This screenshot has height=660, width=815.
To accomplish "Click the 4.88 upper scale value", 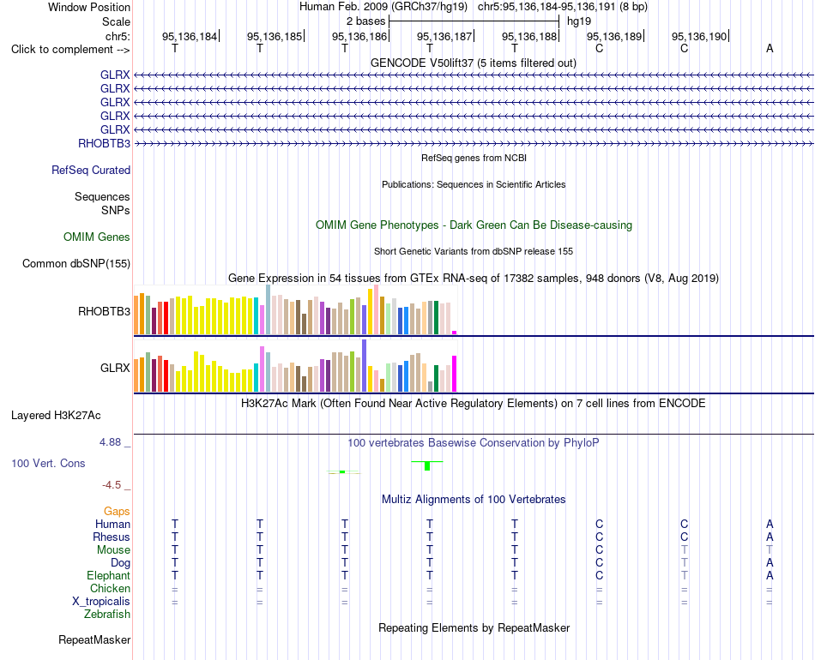I will click(110, 442).
